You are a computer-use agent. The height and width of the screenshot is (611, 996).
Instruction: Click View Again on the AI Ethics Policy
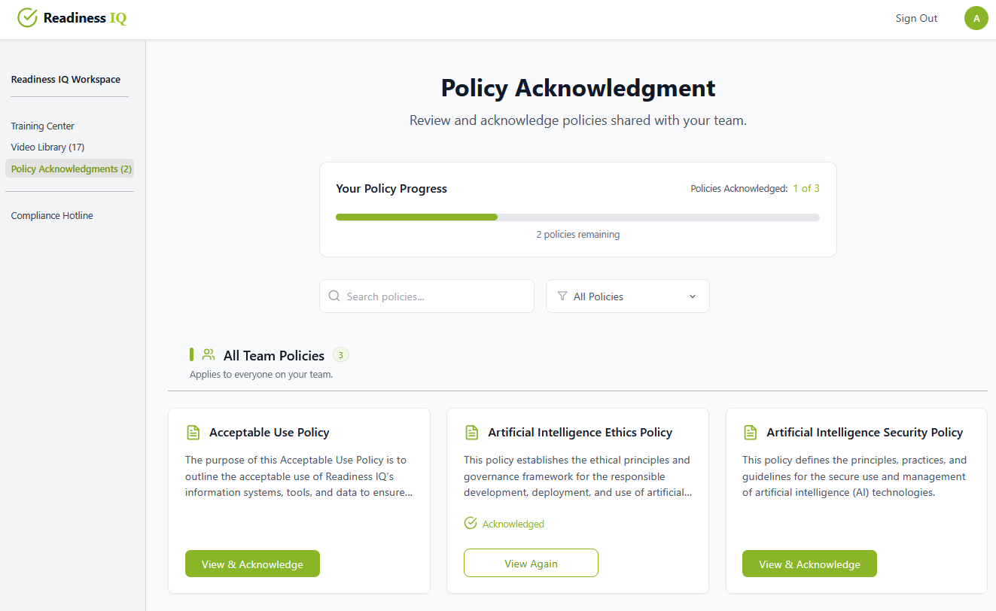pos(531,562)
